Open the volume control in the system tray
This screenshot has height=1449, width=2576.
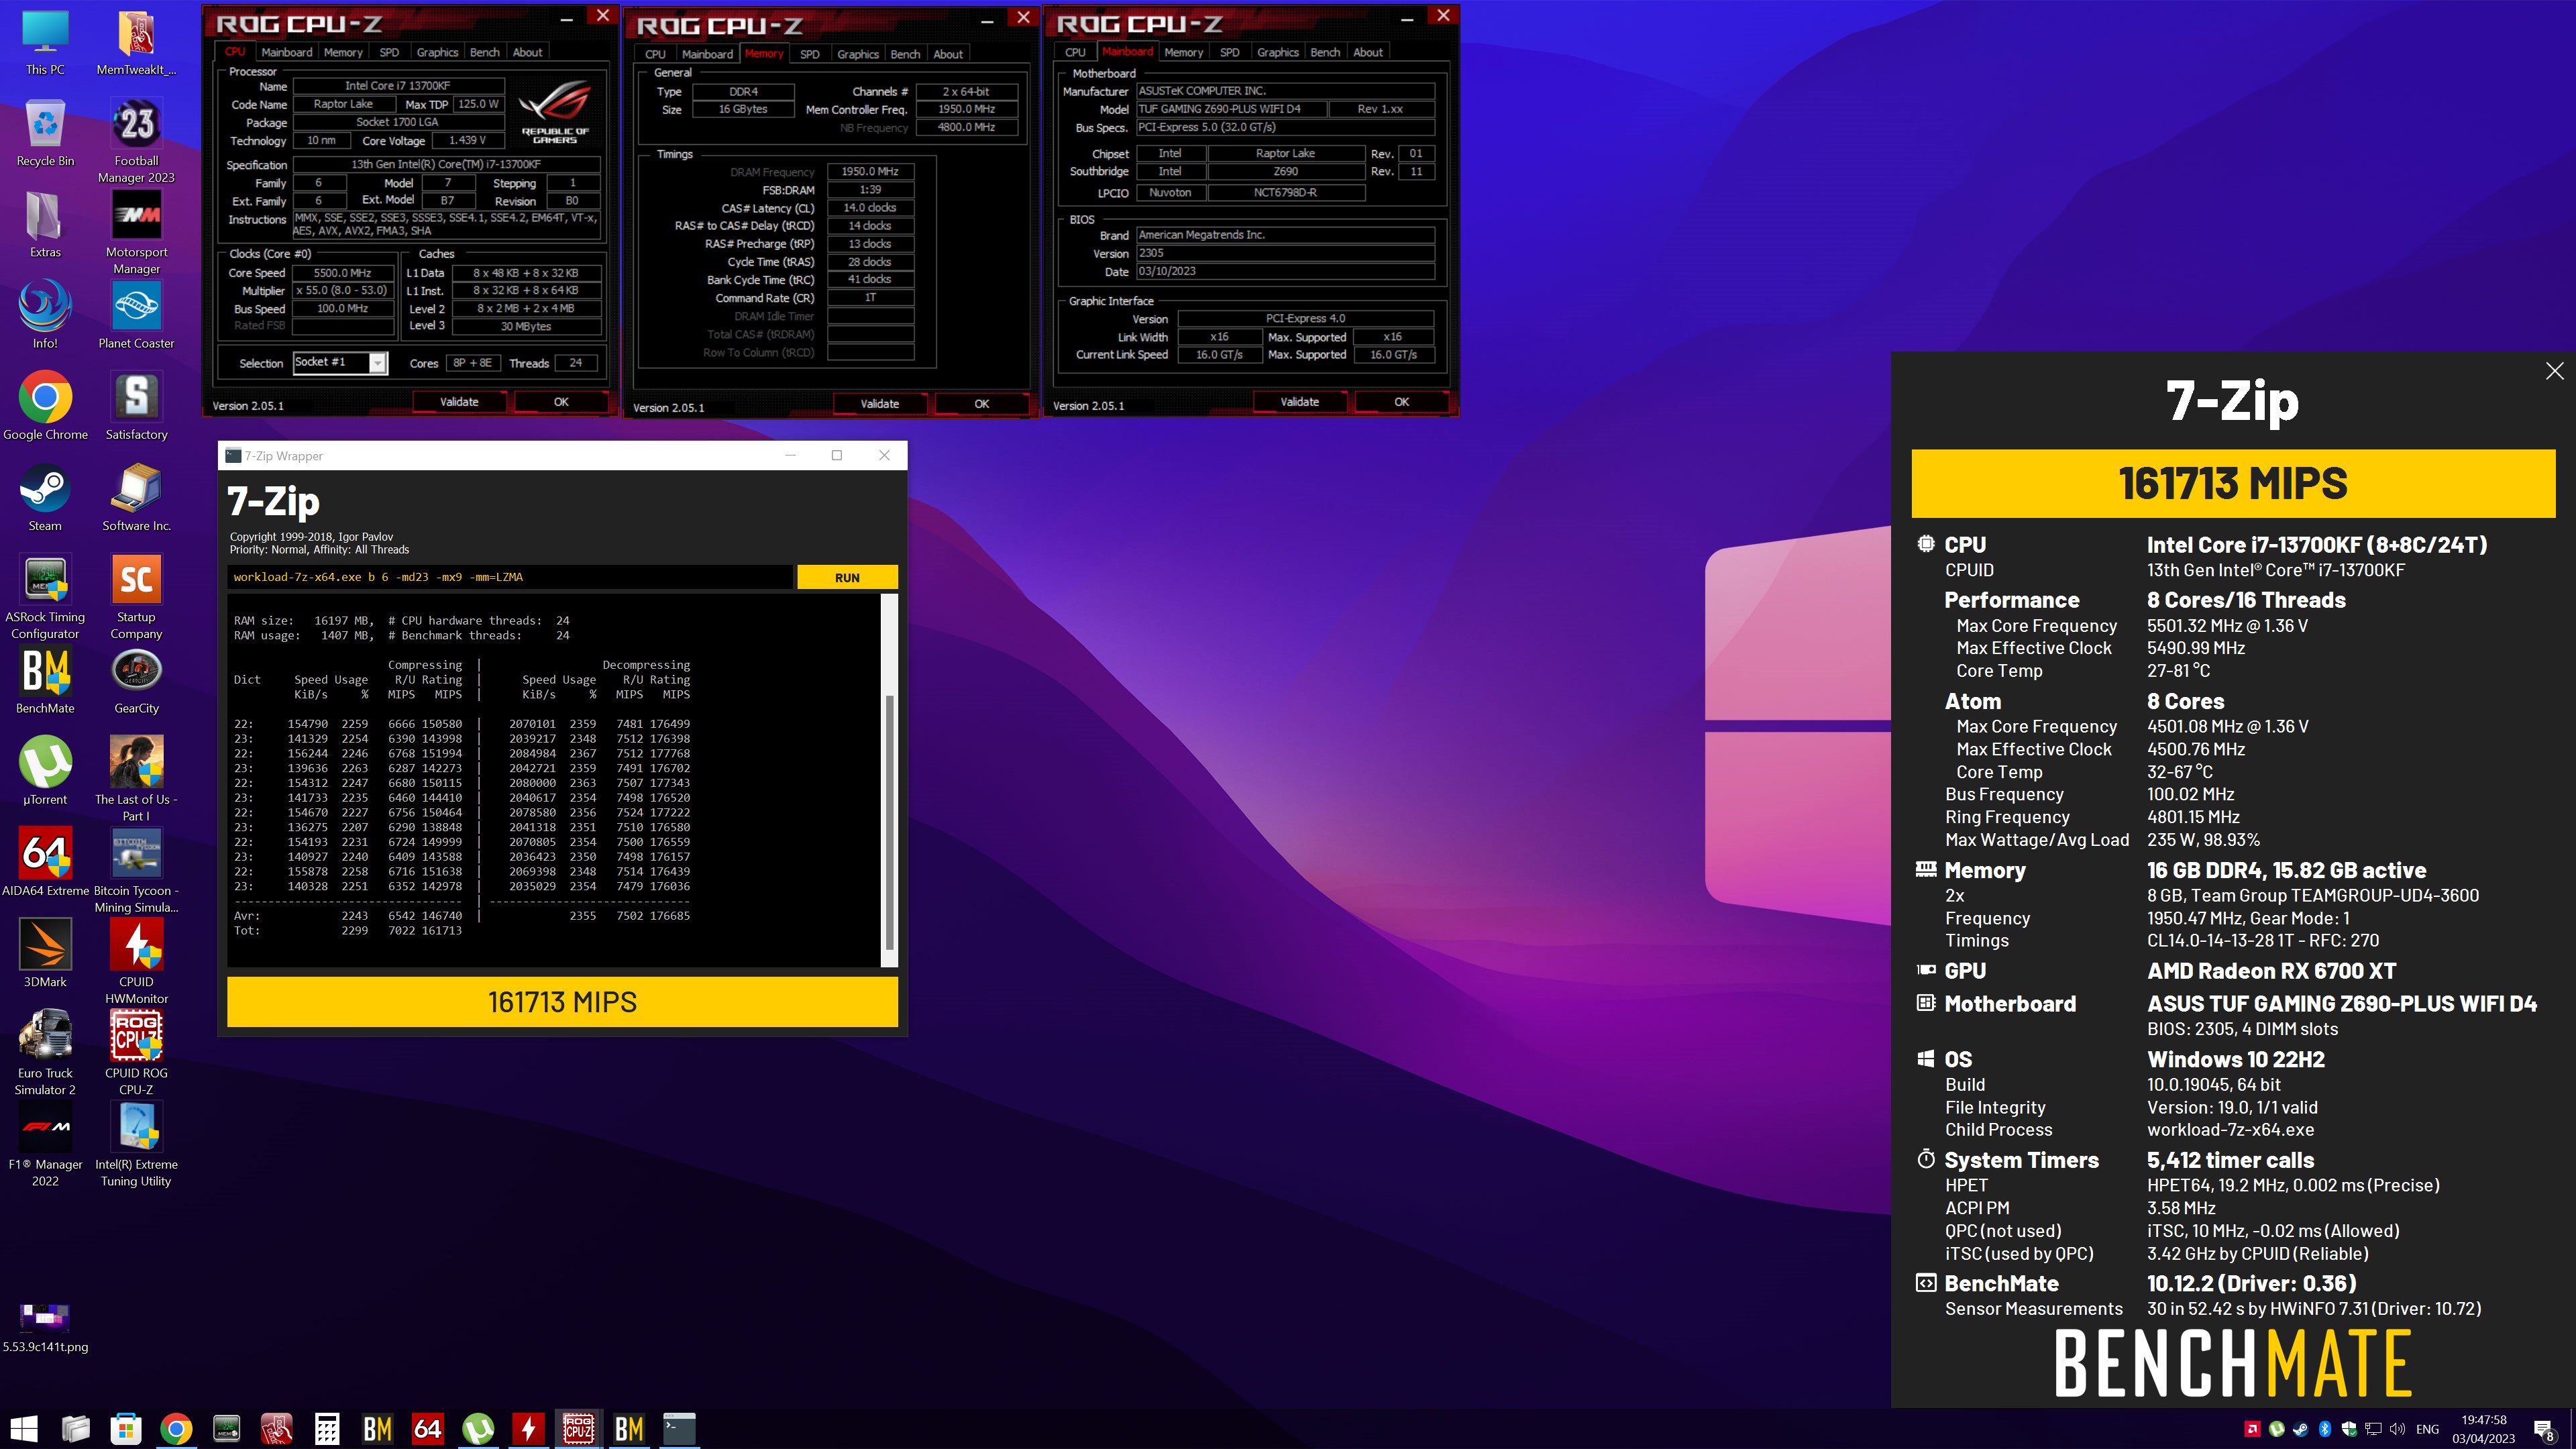[2397, 1429]
